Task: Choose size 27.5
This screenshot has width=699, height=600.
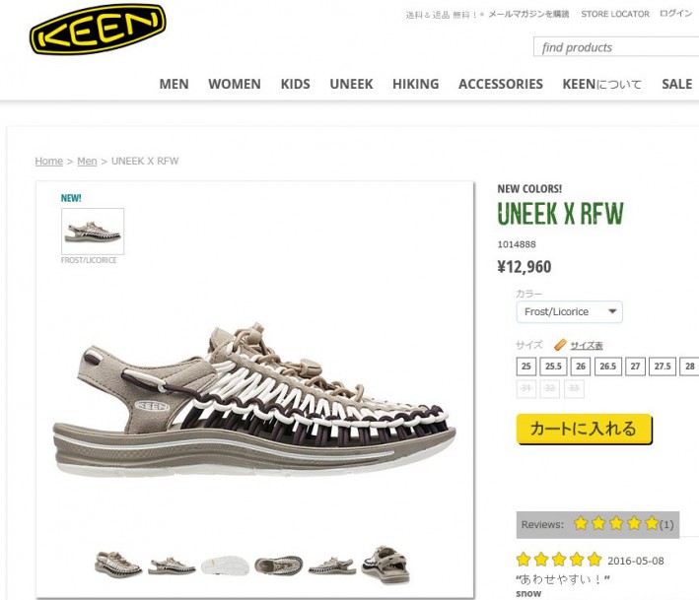Action: tap(663, 367)
